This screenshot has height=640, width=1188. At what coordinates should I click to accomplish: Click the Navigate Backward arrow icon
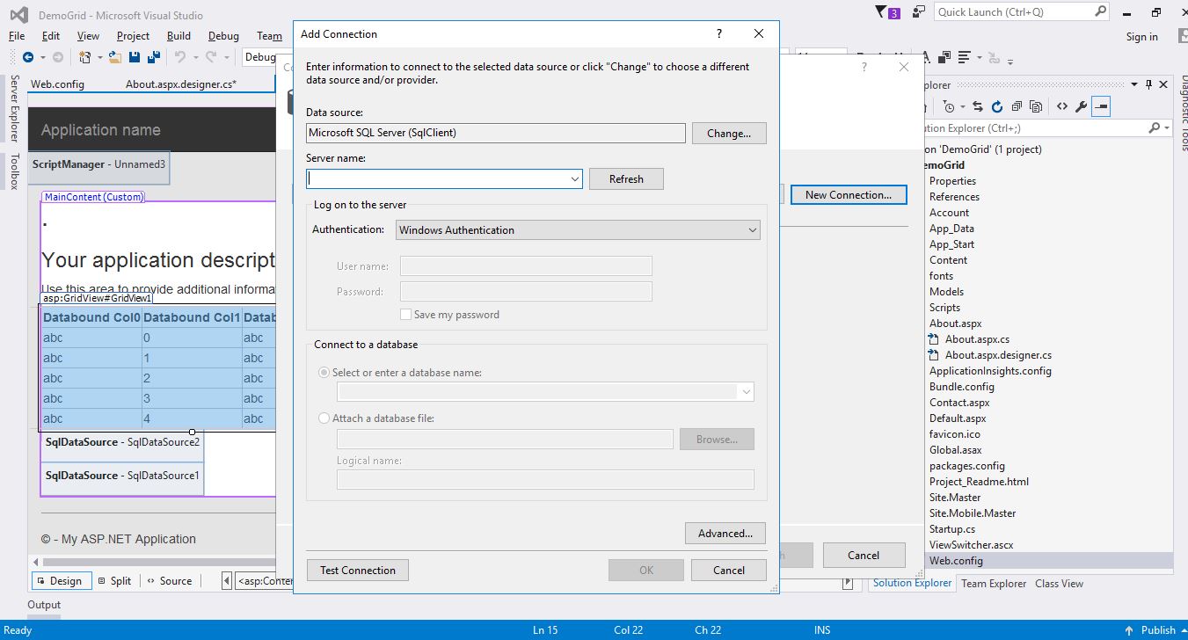coord(28,57)
